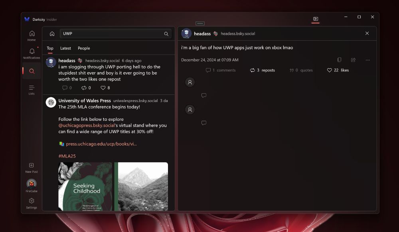Click the 22 likes button
399x232 pixels.
tap(338, 70)
